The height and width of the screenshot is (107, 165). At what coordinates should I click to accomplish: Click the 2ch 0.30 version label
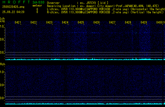pos(38,2)
